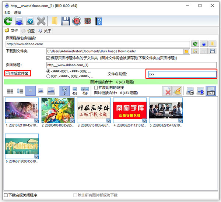Click file name 6. 2016051809015619...
Viewport: 221px width, 202px height.
coord(22,161)
